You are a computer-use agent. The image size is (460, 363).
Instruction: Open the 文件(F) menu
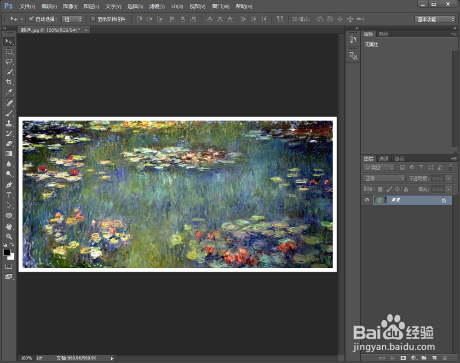tap(27, 6)
